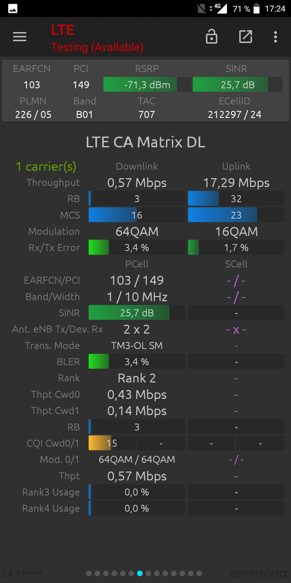The image size is (291, 583).
Task: Tap the green SINR 25,7 dB header bar
Action: [237, 84]
